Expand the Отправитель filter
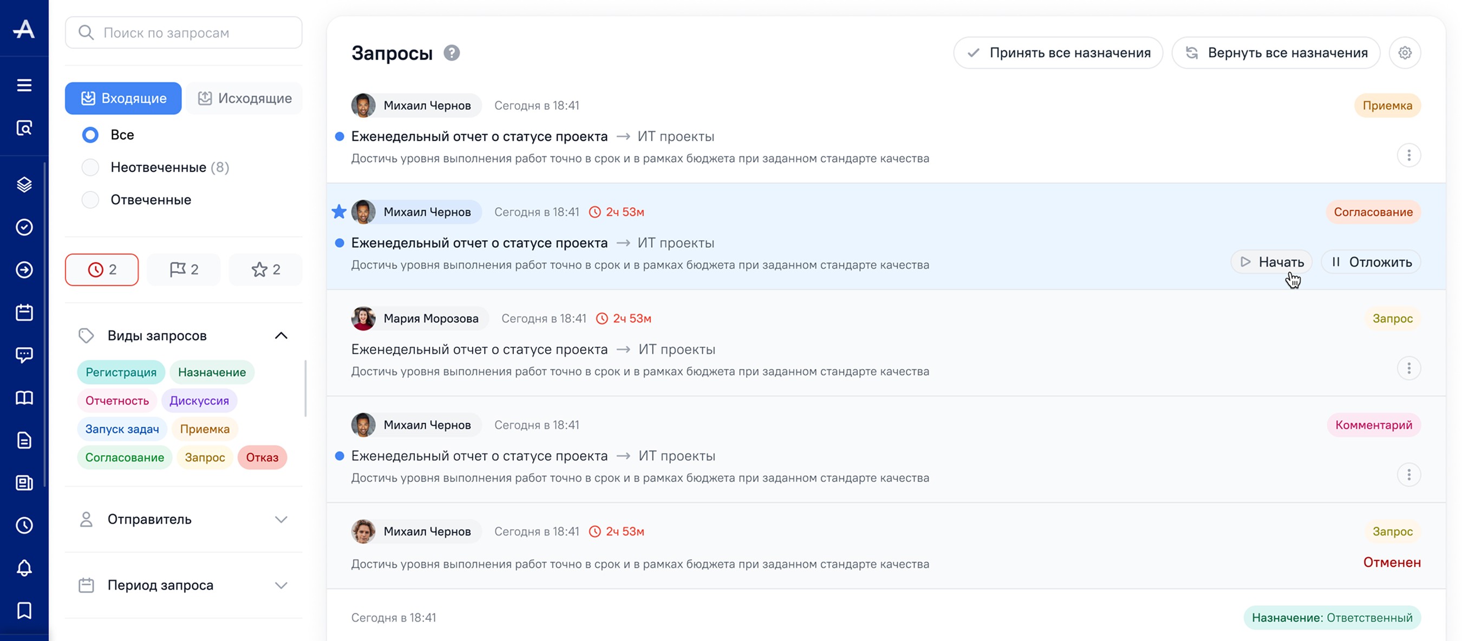Viewport: 1462px width, 641px height. coord(281,519)
